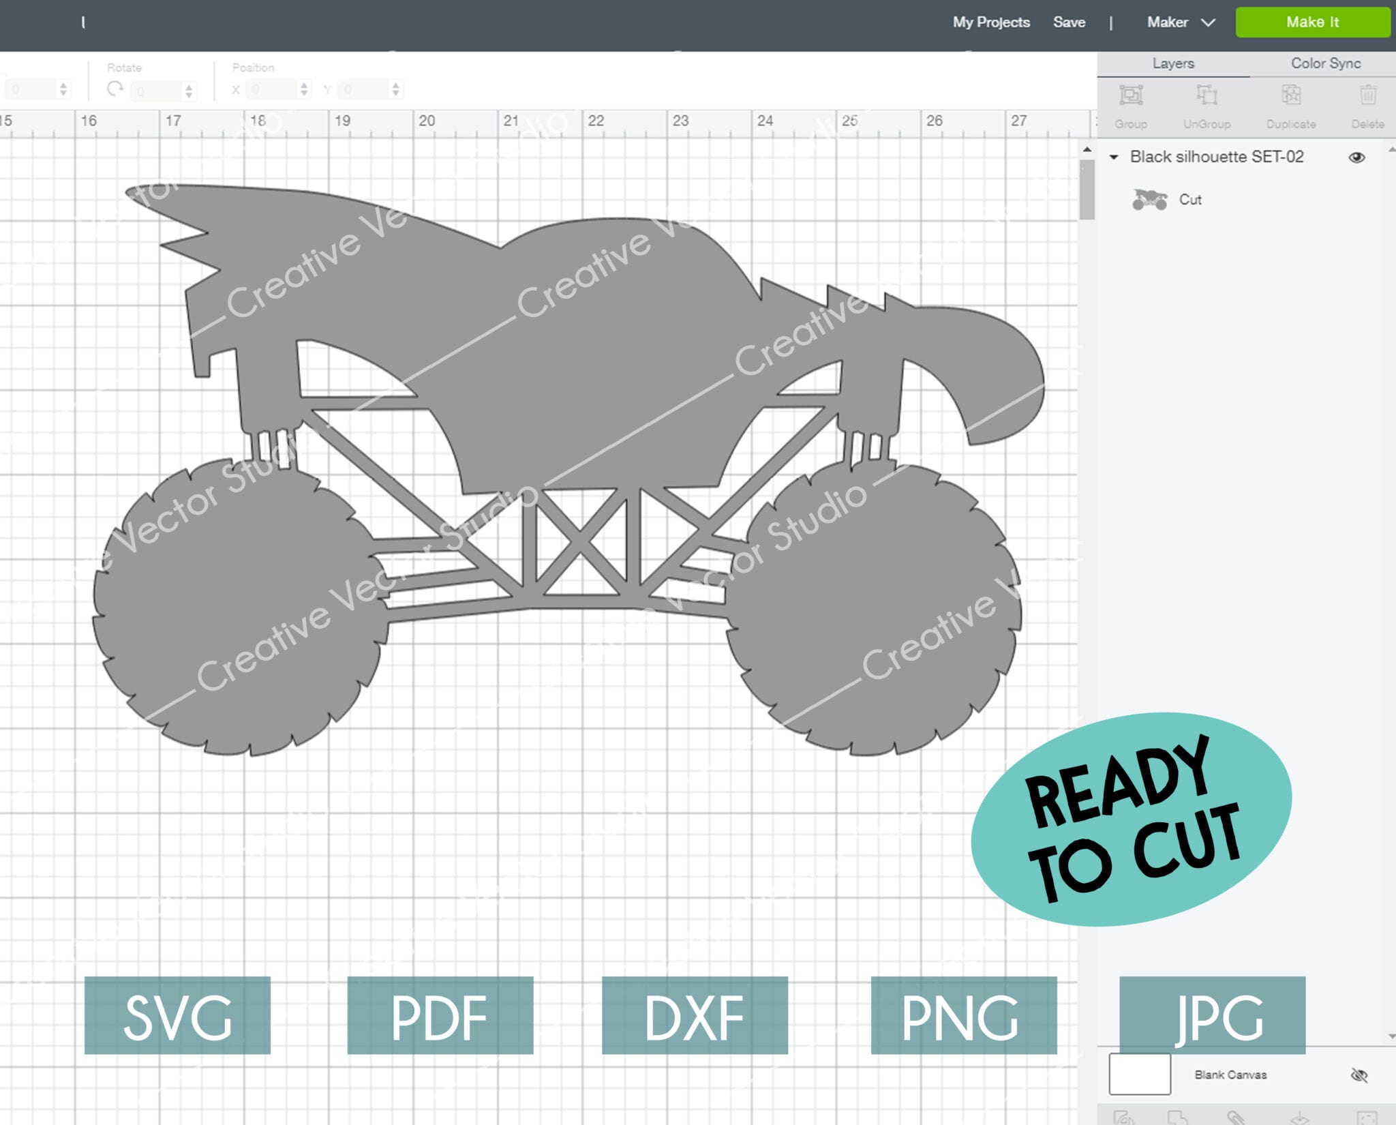Viewport: 1396px width, 1125px height.
Task: Click the Rotate value field
Action: pos(156,90)
